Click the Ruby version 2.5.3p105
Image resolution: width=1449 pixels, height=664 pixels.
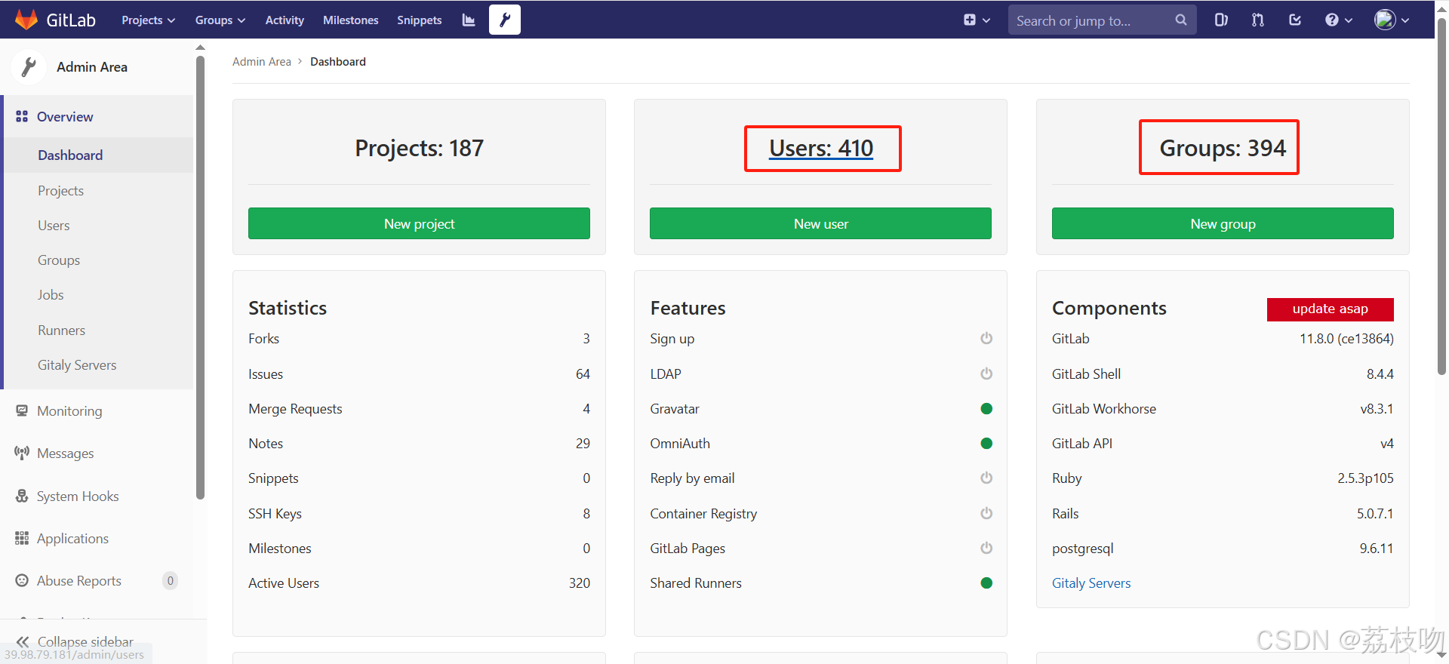(x=1365, y=478)
